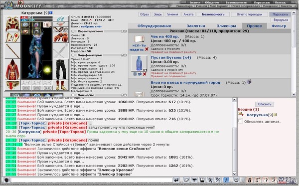Viewport: 299px width, 186px height.
Task: Open the Виза на въезд в изумрудный город link
Action: pyautogui.click(x=185, y=82)
